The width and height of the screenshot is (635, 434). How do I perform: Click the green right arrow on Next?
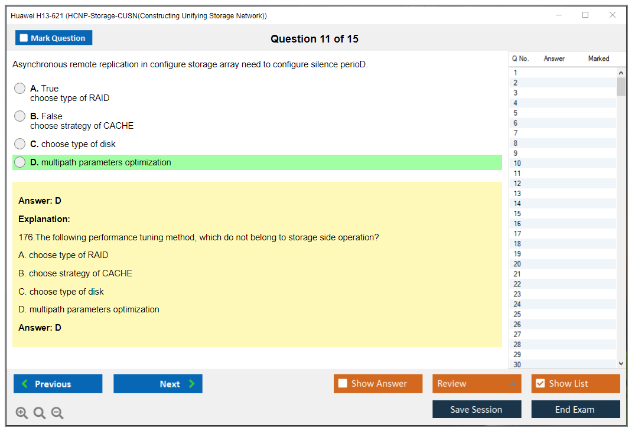tap(192, 384)
